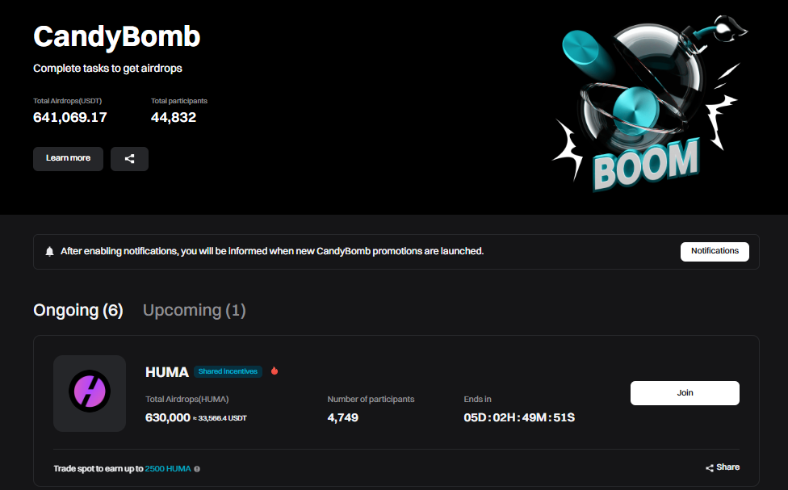This screenshot has width=788, height=490.
Task: Click the CandyBomb page heading
Action: tap(117, 36)
